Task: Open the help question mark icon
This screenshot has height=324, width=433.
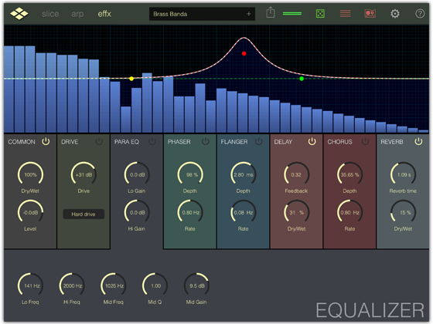Action: click(x=420, y=14)
